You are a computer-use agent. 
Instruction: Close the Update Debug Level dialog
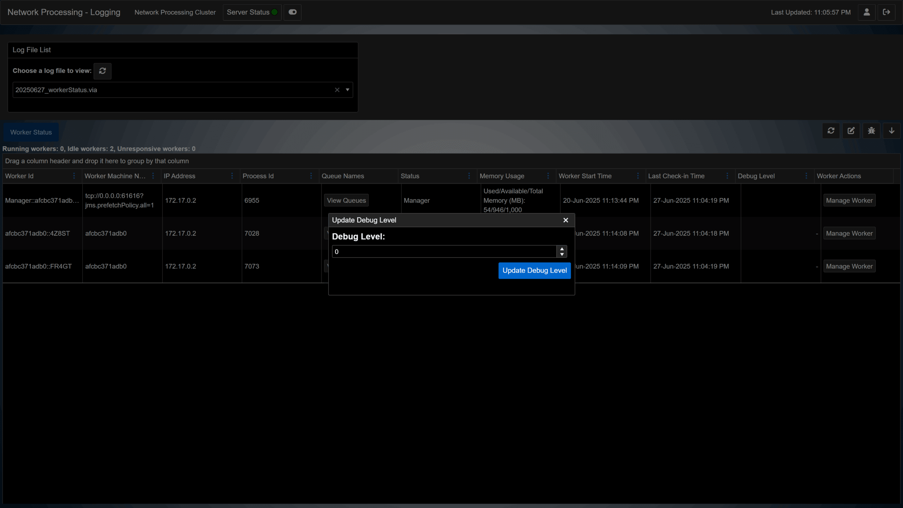[x=566, y=220]
